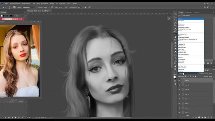Select the Smudge tool
The width and height of the screenshot is (215, 121).
pos(175,49)
